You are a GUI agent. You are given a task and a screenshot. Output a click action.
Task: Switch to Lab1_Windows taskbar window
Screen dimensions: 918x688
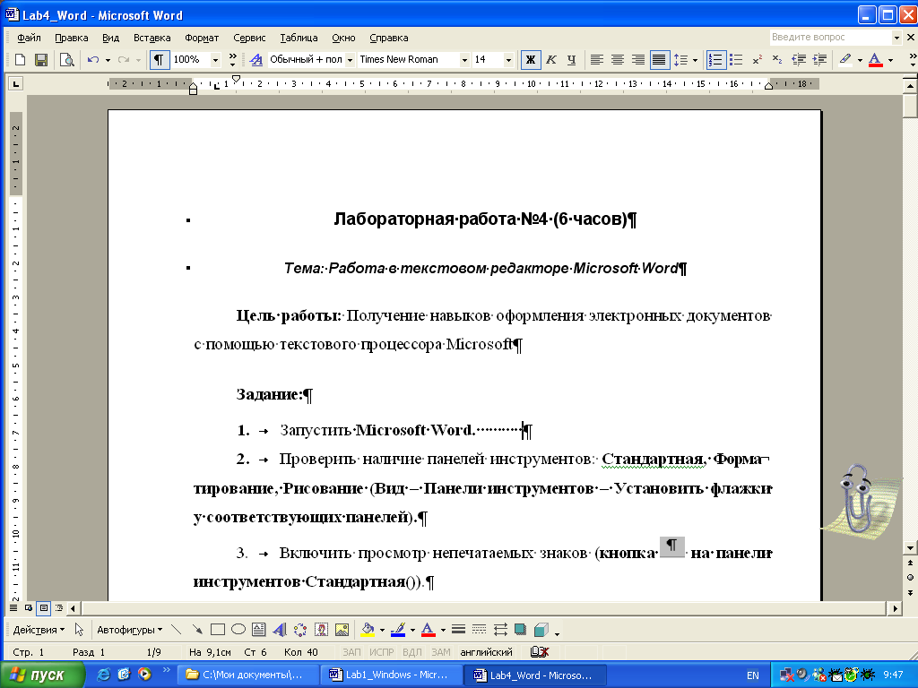pyautogui.click(x=391, y=675)
